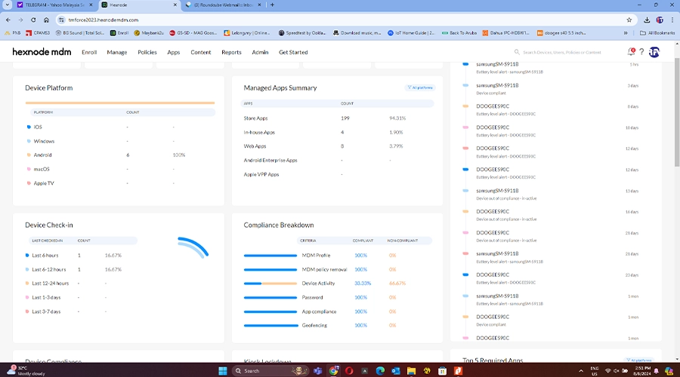Click the hexnode mdm logo
The height and width of the screenshot is (377, 680).
42,52
